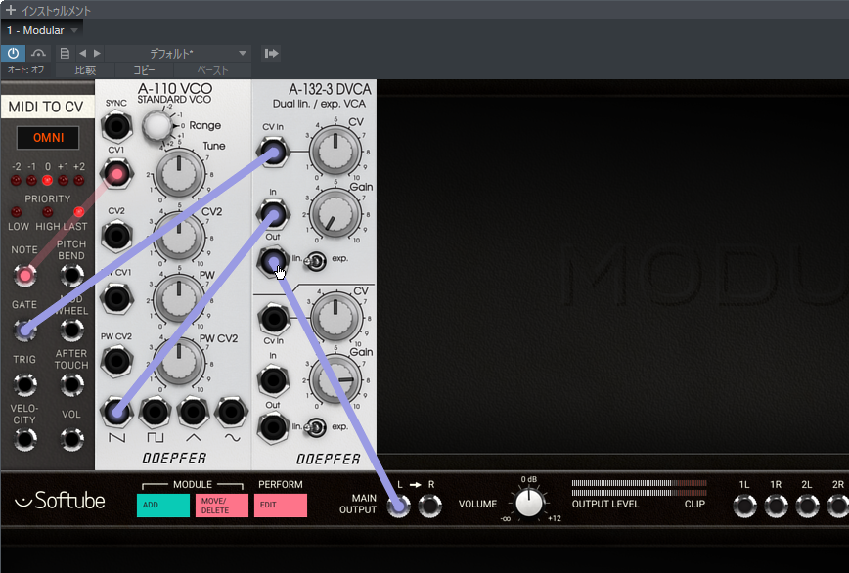Click the コピー copy button
849x573 pixels.
(144, 70)
